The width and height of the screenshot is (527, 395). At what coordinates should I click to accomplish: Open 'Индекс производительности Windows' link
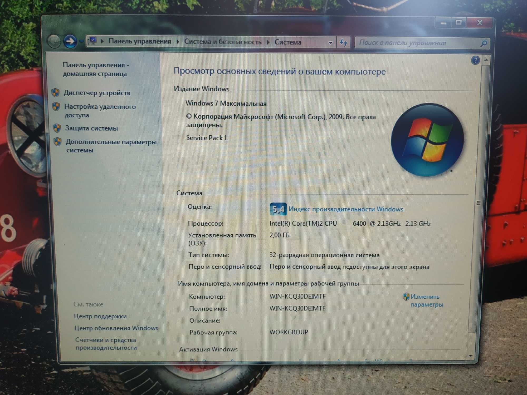(346, 209)
